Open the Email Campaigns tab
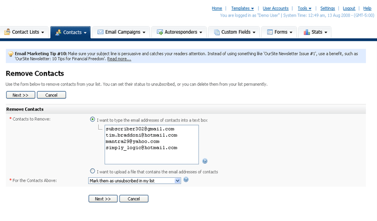 [x=121, y=32]
